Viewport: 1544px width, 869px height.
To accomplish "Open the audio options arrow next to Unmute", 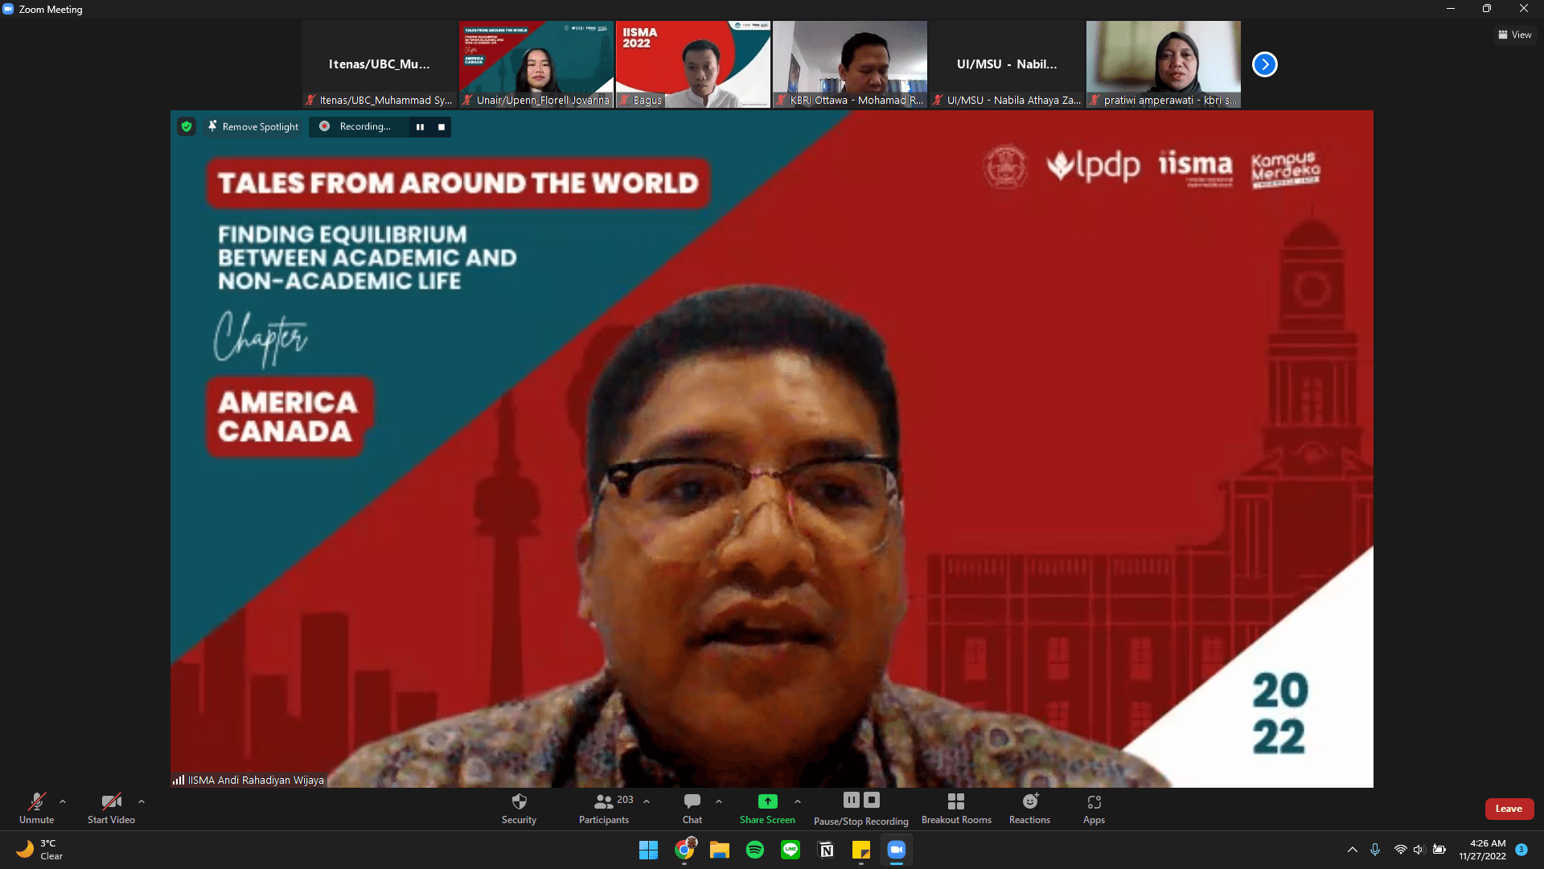I will [63, 801].
